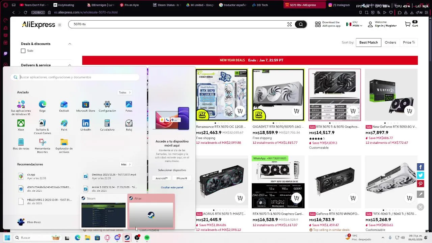Collapse the Deals & discounts filter section
The width and height of the screenshot is (432, 243).
(70, 44)
